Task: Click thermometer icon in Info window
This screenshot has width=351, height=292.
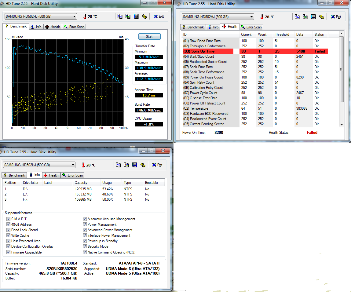Action: 83,165
